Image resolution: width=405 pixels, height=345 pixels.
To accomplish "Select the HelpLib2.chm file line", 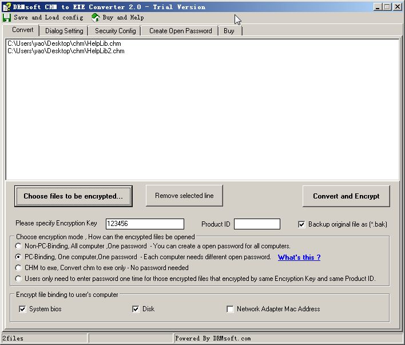I will coord(66,51).
